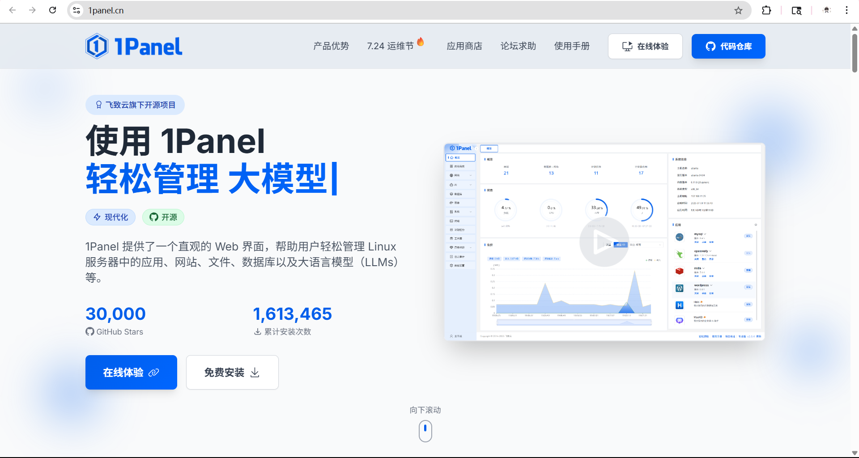Click the site information icon in address bar

coord(77,10)
